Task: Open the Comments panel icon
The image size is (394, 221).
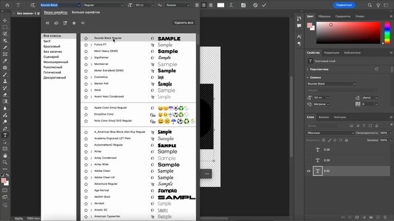Action: pyautogui.click(x=299, y=26)
